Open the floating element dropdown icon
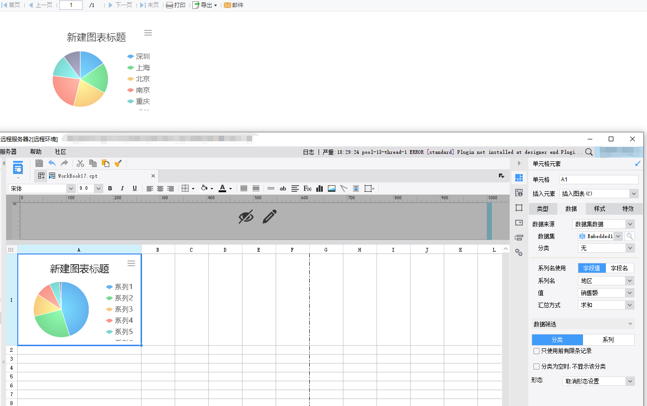 pyautogui.click(x=370, y=188)
